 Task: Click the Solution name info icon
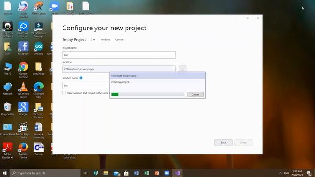81,78
